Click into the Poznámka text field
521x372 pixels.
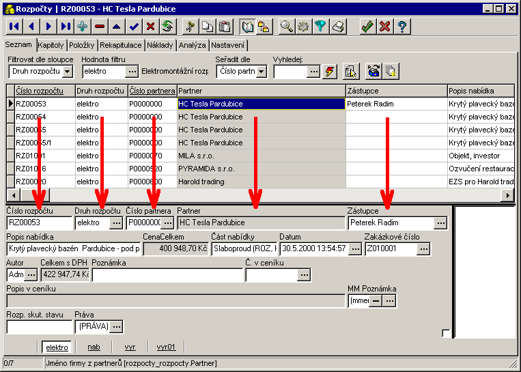(167, 275)
